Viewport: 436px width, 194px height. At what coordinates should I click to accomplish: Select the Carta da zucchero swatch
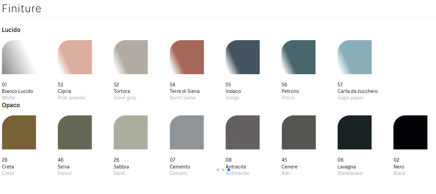click(x=355, y=57)
